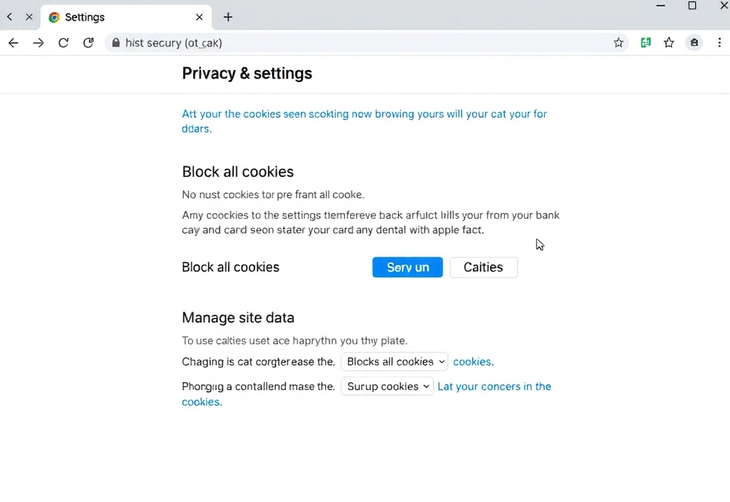Click the site security lock icon

point(115,43)
